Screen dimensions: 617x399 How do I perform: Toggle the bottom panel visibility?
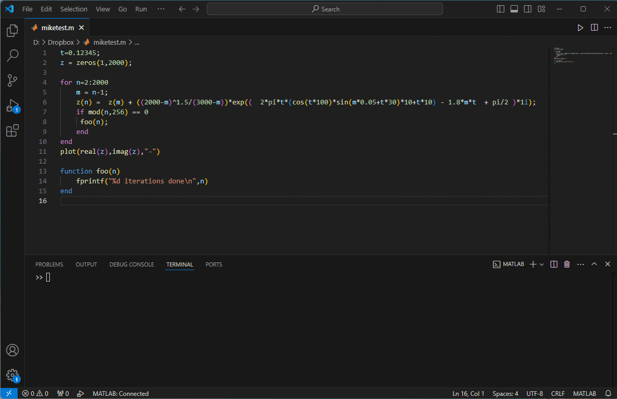click(514, 9)
